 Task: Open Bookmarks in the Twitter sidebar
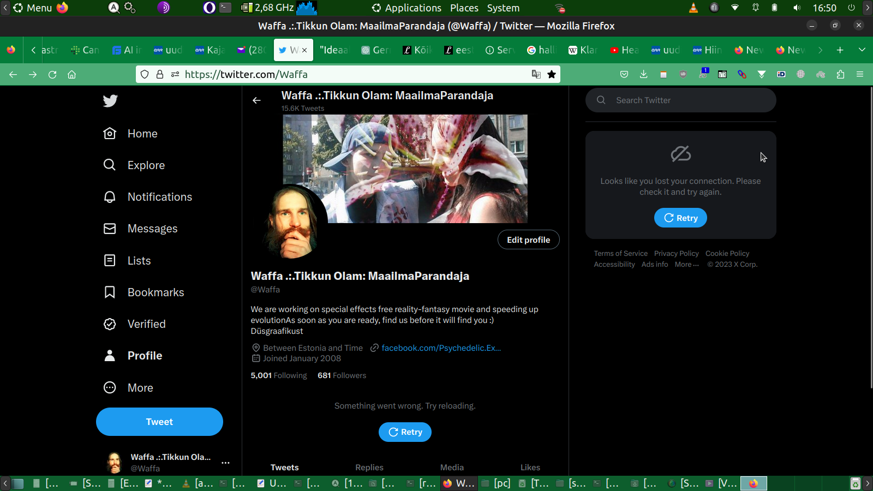click(x=144, y=292)
